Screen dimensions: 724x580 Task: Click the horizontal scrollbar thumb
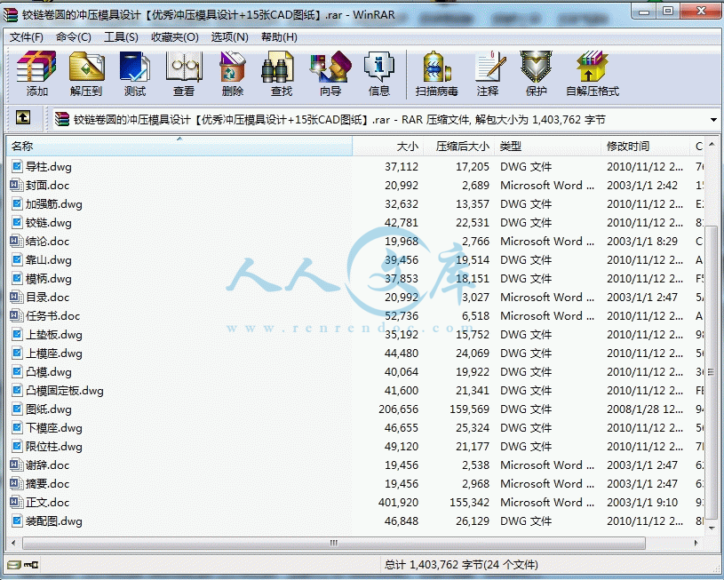tap(334, 543)
